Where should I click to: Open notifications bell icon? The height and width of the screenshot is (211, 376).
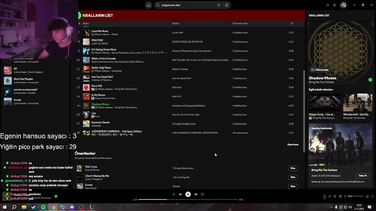[x=328, y=5]
